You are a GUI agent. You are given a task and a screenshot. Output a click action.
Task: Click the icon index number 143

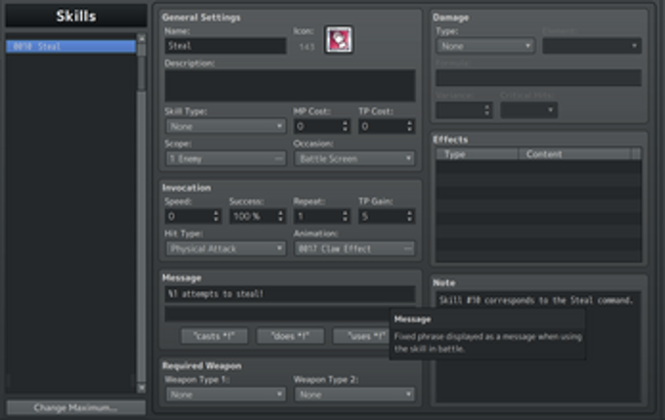coord(307,47)
